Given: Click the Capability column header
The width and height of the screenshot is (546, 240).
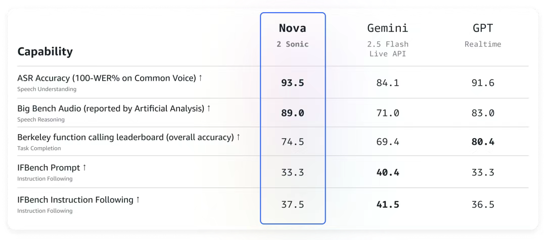Looking at the screenshot, I should (x=45, y=51).
